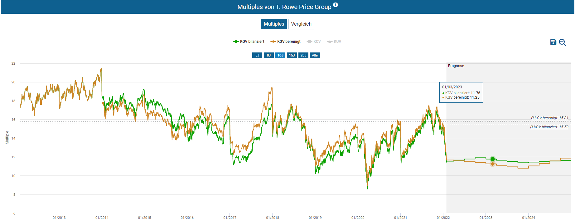Click the Ø KGV bilanziert 15.53 average label
This screenshot has height=222, width=575.
pos(549,127)
